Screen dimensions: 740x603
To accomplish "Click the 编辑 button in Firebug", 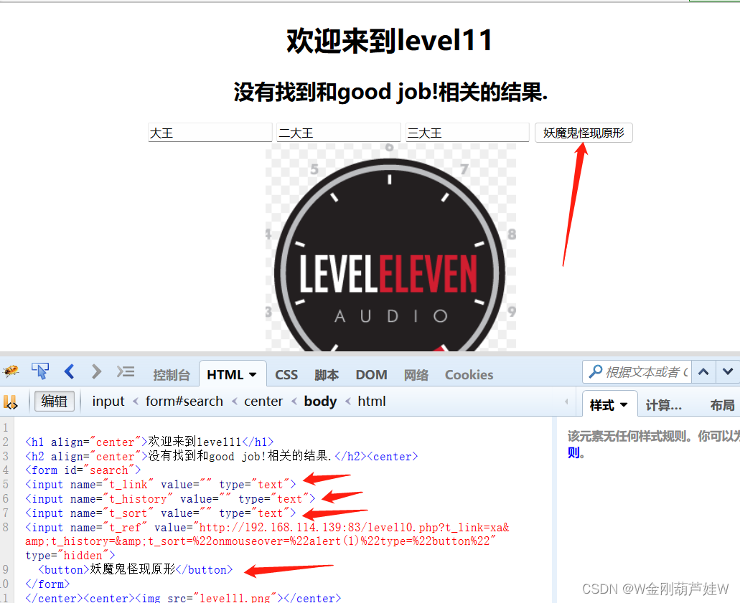I will click(55, 401).
